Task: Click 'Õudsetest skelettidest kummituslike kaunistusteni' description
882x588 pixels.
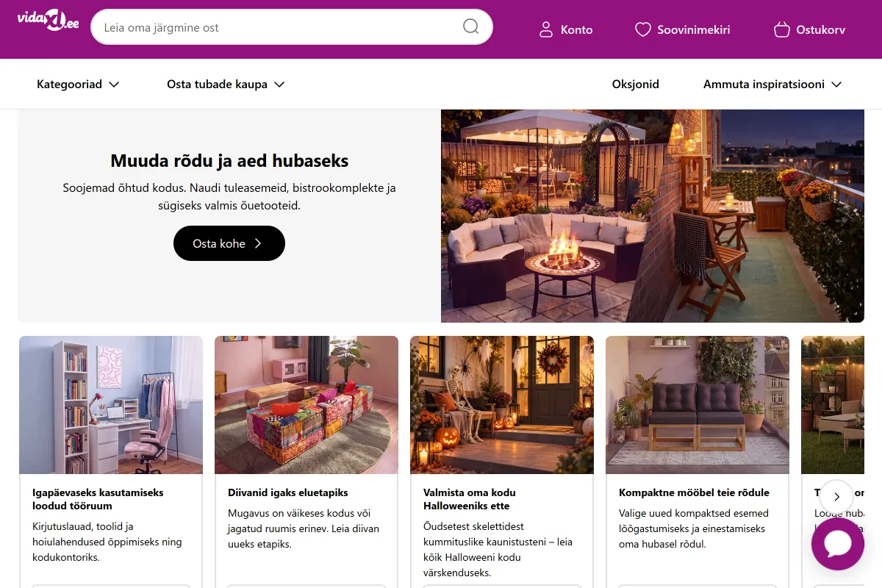Action: click(x=498, y=549)
